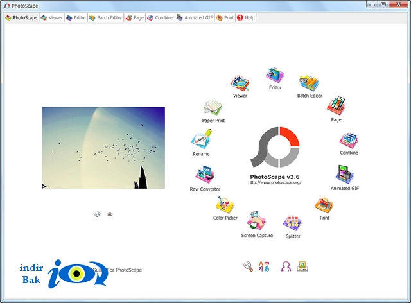Go to the Batch Editor tab
411x303 pixels.
[x=105, y=17]
